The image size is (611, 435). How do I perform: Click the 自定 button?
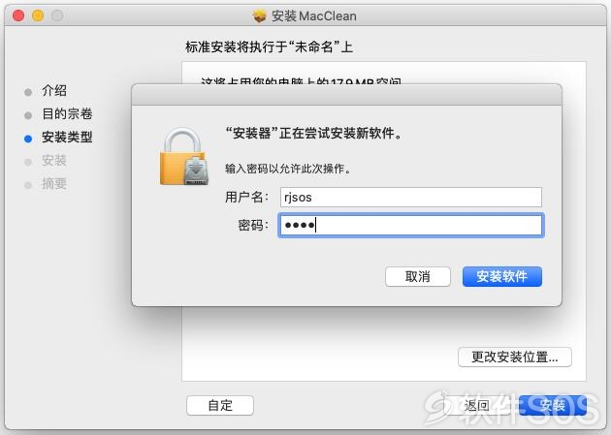(x=220, y=405)
